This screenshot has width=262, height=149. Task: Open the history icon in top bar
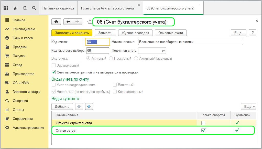click(25, 8)
